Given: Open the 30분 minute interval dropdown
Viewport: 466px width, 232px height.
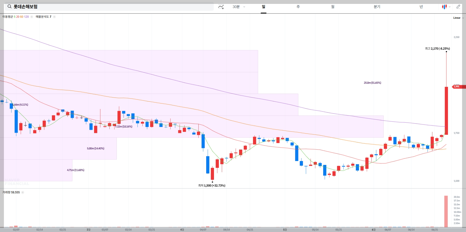Looking at the screenshot, I should 239,7.
